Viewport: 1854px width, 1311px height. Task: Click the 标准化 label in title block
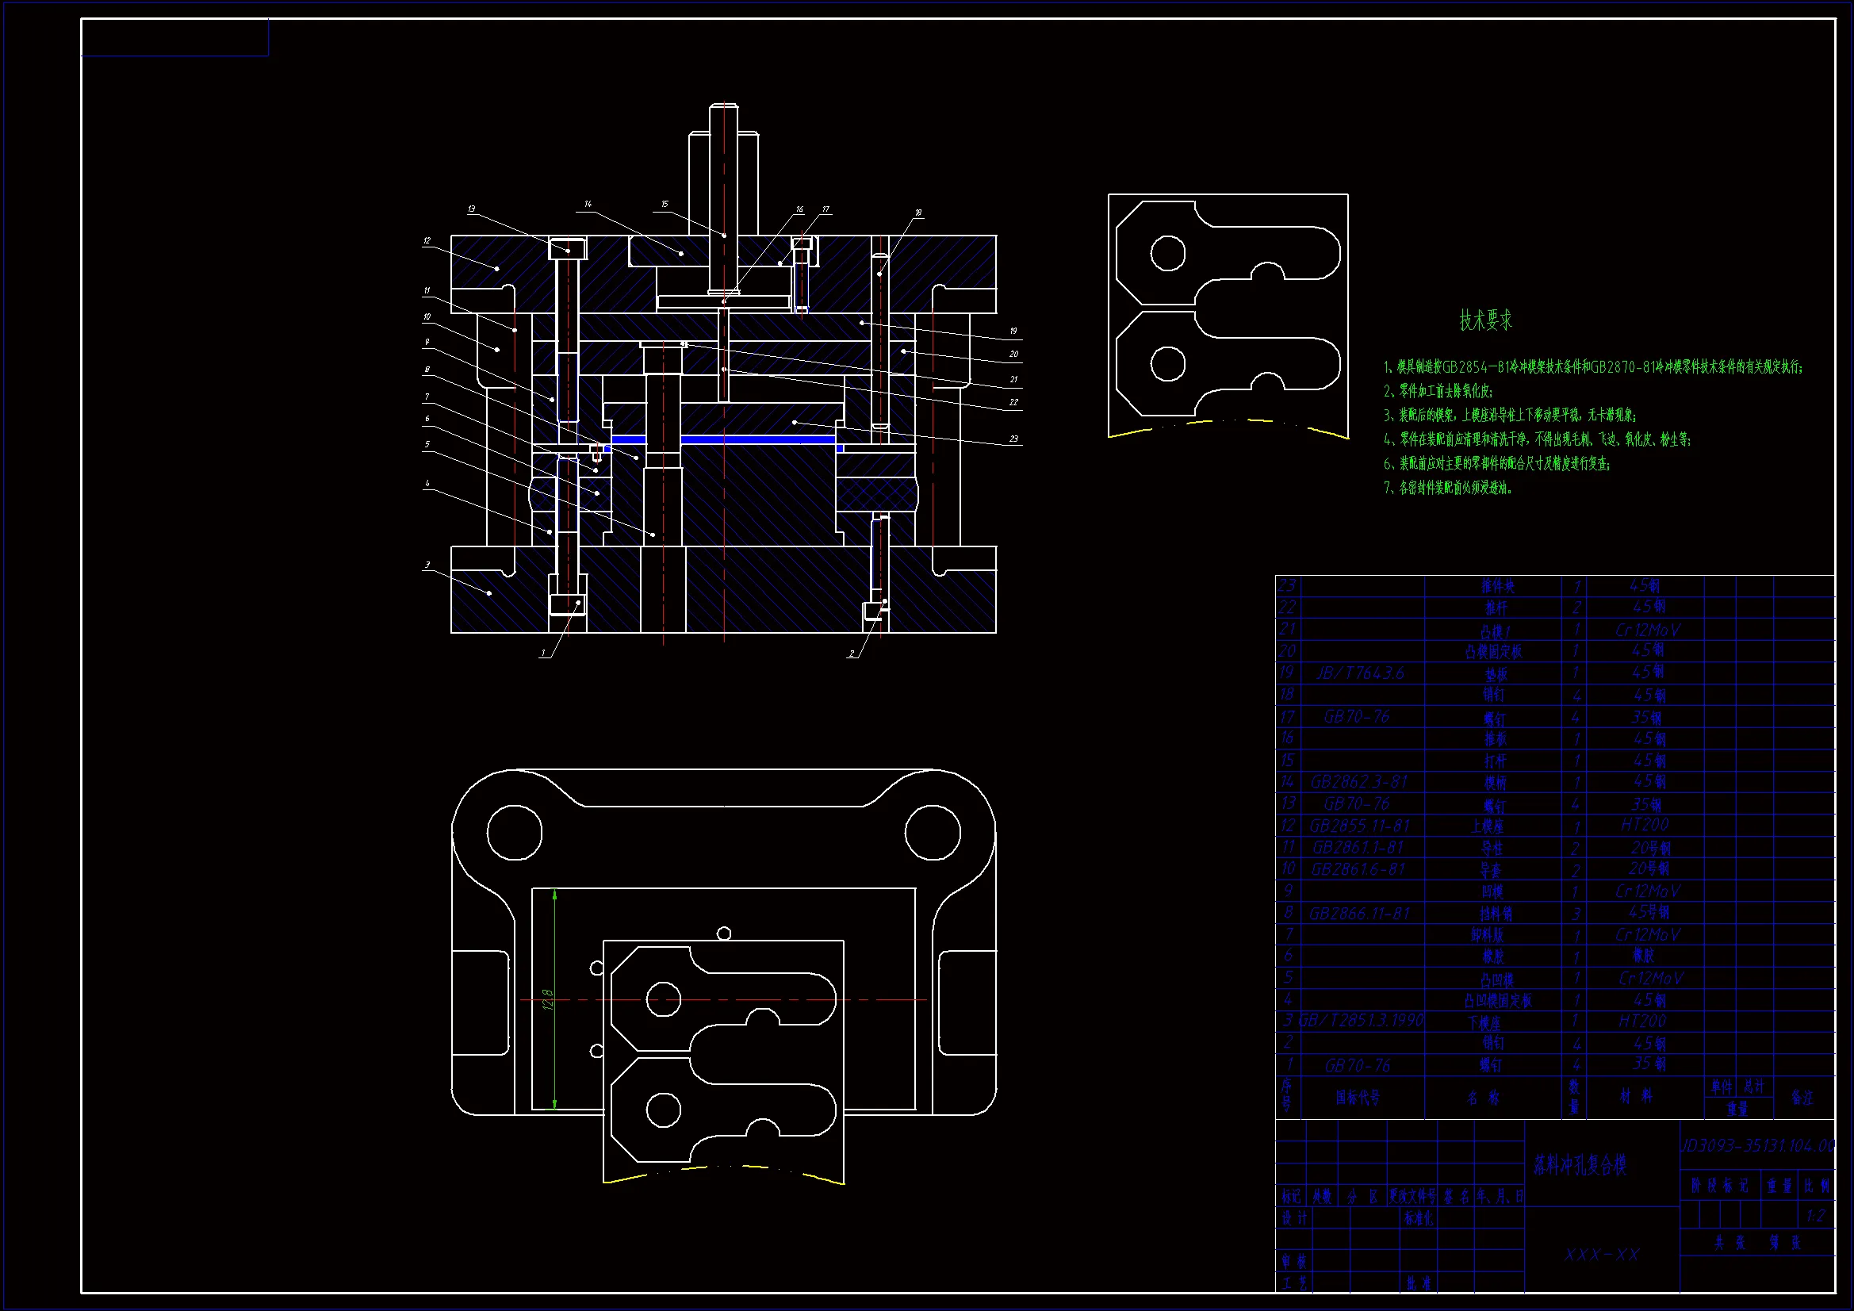pyautogui.click(x=1419, y=1219)
